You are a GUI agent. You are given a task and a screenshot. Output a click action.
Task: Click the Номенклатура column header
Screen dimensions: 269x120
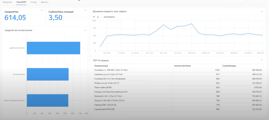(101, 66)
